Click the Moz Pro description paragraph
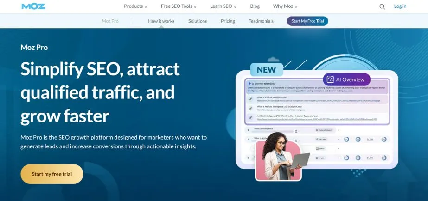Screen dimensions: 428x201 (x=114, y=142)
